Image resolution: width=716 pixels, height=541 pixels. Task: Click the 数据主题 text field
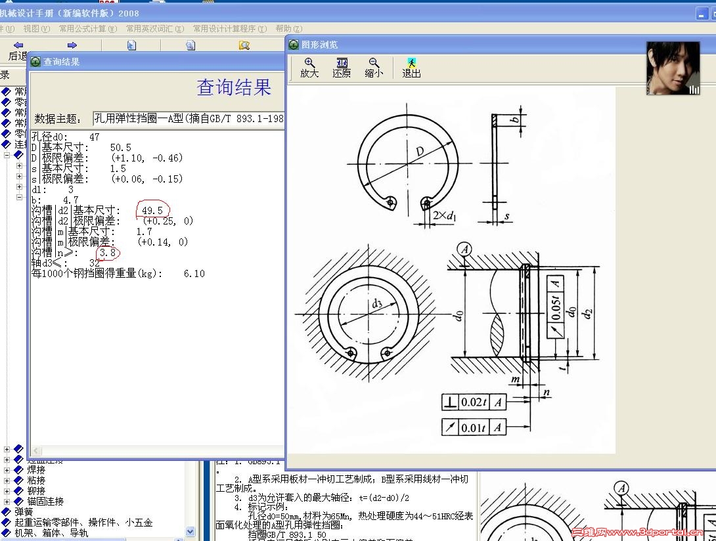(x=189, y=119)
